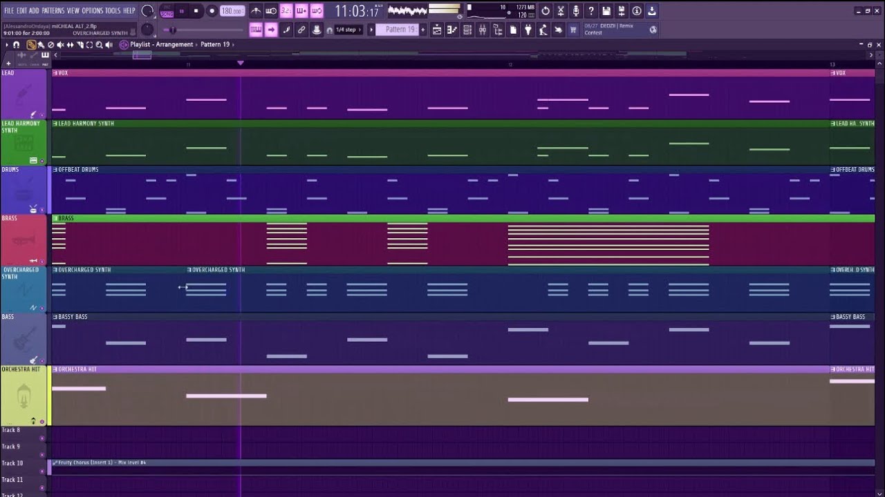Open the ADD menu

coord(35,11)
